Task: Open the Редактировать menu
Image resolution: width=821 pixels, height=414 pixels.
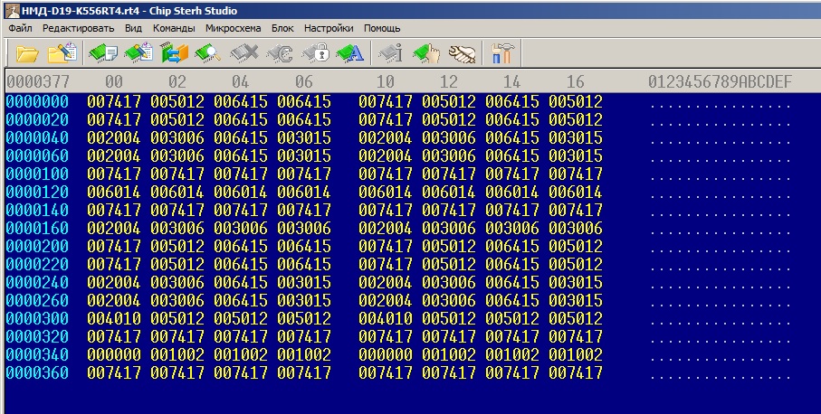Action: [78, 28]
